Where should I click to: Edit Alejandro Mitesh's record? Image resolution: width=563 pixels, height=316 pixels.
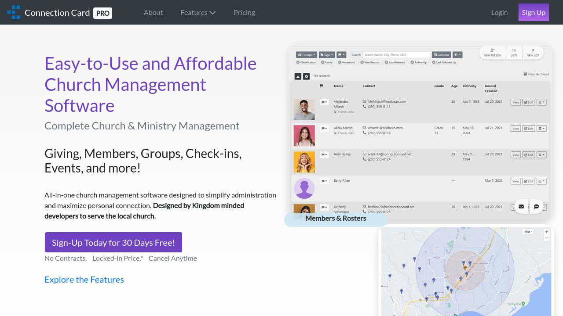[x=529, y=102]
